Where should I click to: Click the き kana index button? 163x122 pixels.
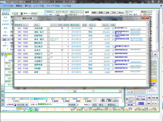(x=152, y=65)
